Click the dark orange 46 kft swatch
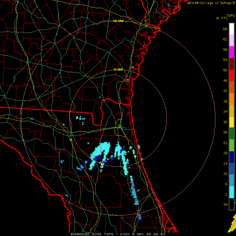Image resolution: width=236 pixels, height=236 pixels. [x=232, y=87]
